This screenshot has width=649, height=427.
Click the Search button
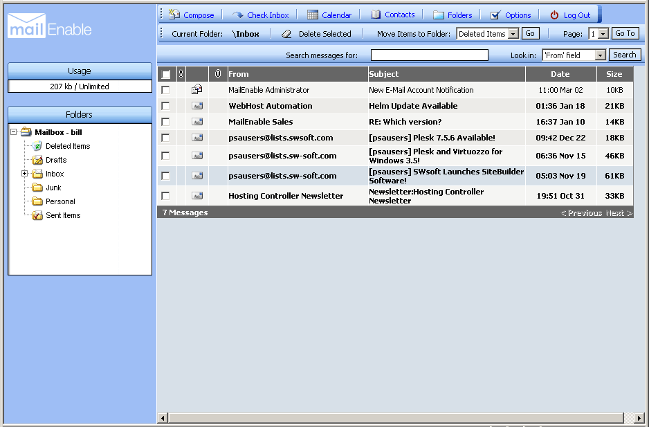[x=623, y=55]
